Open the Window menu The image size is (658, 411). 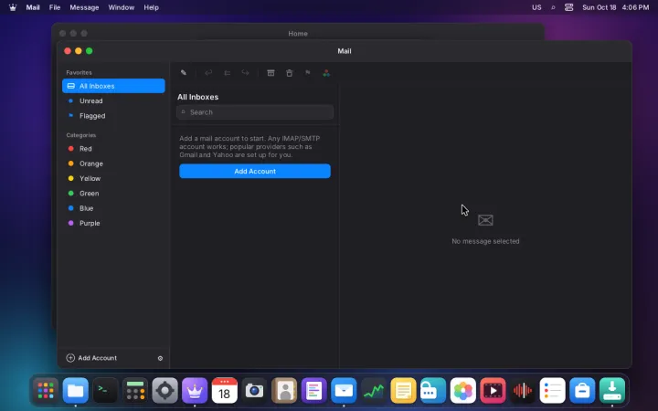[x=122, y=7]
